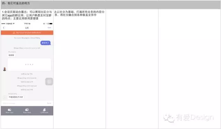221x129 pixels.
Task: Tap the 哈哈哈 message bubble
Action: [x=11, y=55]
